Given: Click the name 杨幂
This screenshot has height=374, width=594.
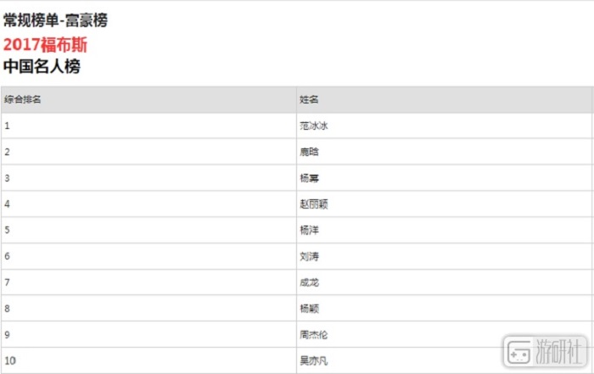Looking at the screenshot, I should pyautogui.click(x=309, y=178).
